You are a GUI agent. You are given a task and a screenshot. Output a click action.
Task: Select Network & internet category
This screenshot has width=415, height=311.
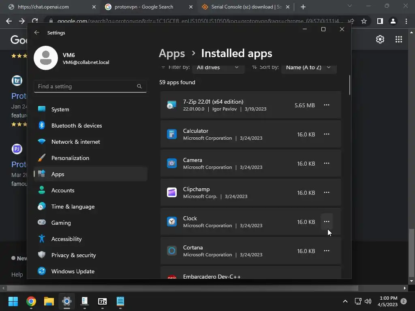click(x=90, y=142)
